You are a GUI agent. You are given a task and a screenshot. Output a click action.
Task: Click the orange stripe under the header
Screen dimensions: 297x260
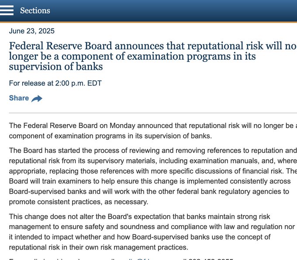point(148,22)
